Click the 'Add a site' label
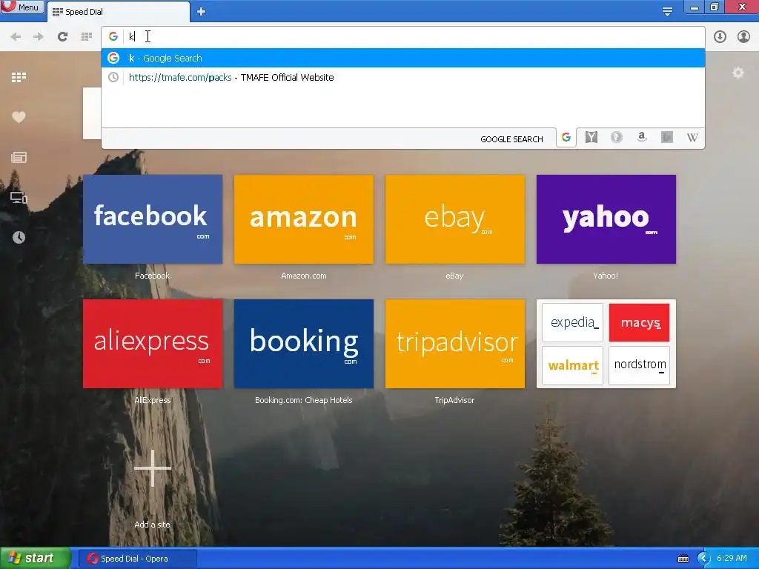759x569 pixels. (x=153, y=525)
